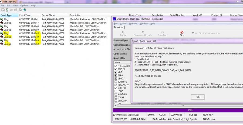Open the Flash Tool Action menu
The width and height of the screenshot is (243, 125).
(x=123, y=24)
